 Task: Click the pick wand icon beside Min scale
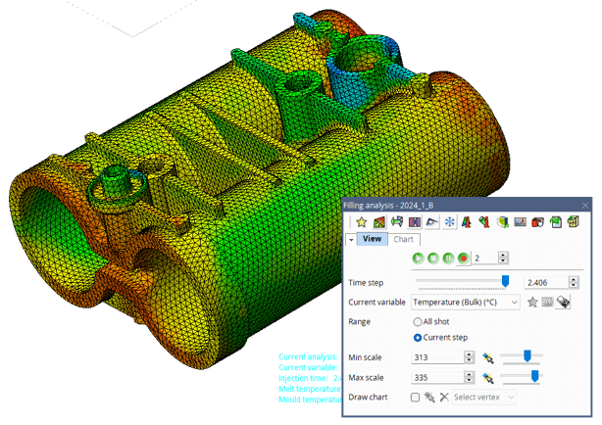[487, 357]
